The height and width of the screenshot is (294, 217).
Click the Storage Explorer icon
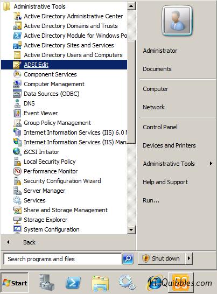(17, 220)
